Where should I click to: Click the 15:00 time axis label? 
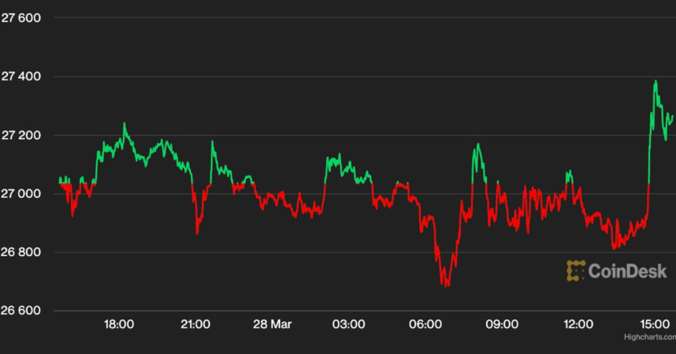pos(655,325)
